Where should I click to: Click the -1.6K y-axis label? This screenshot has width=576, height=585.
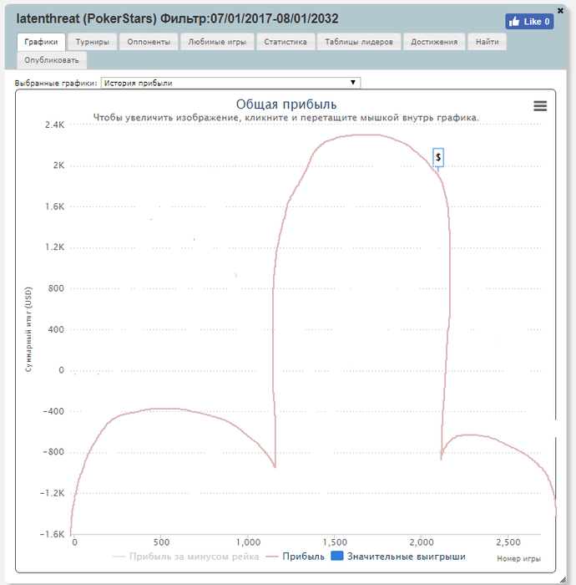click(x=52, y=534)
